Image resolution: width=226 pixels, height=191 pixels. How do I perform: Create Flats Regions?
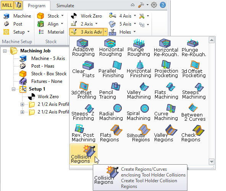pyautogui.click(x=111, y=133)
